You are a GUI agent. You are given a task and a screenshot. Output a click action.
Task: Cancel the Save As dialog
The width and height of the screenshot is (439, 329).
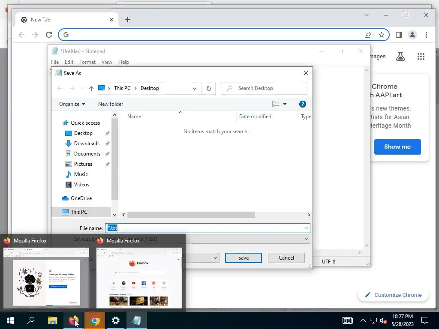[286, 257]
